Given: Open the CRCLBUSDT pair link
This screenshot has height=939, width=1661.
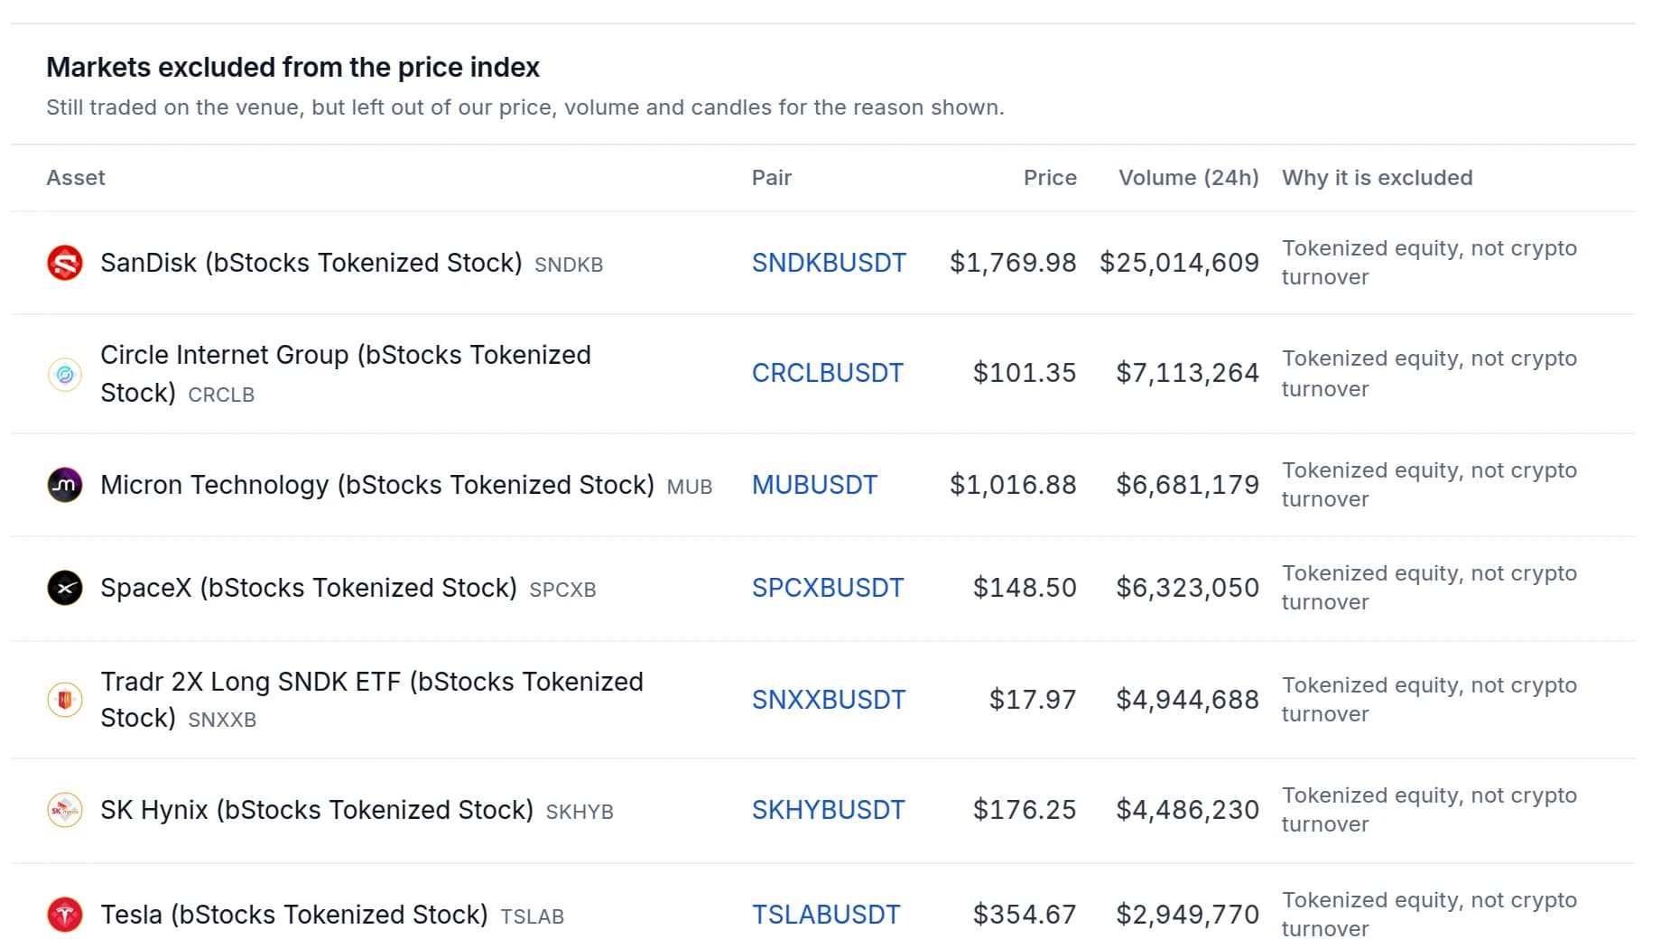Looking at the screenshot, I should (827, 373).
